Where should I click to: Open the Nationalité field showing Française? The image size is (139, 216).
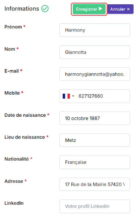click(95, 162)
